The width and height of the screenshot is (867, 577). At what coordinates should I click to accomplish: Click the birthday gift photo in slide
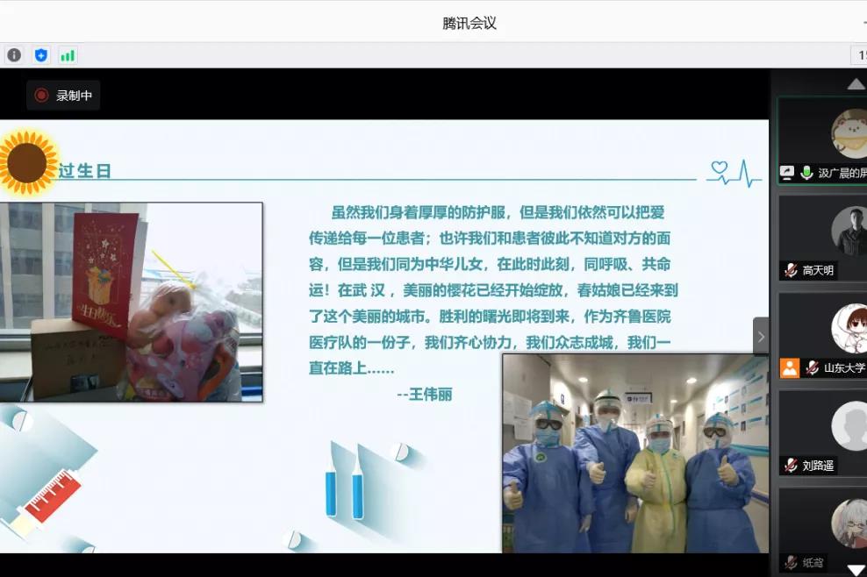[131, 302]
